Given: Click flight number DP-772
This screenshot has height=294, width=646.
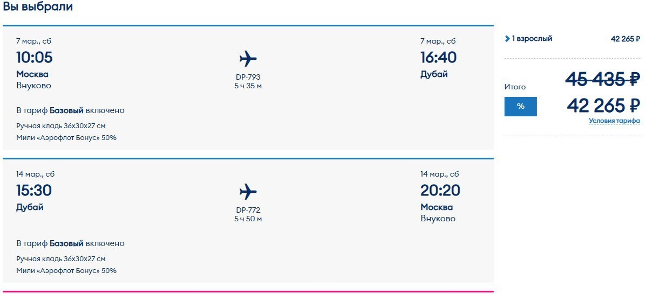Looking at the screenshot, I should coord(248,210).
